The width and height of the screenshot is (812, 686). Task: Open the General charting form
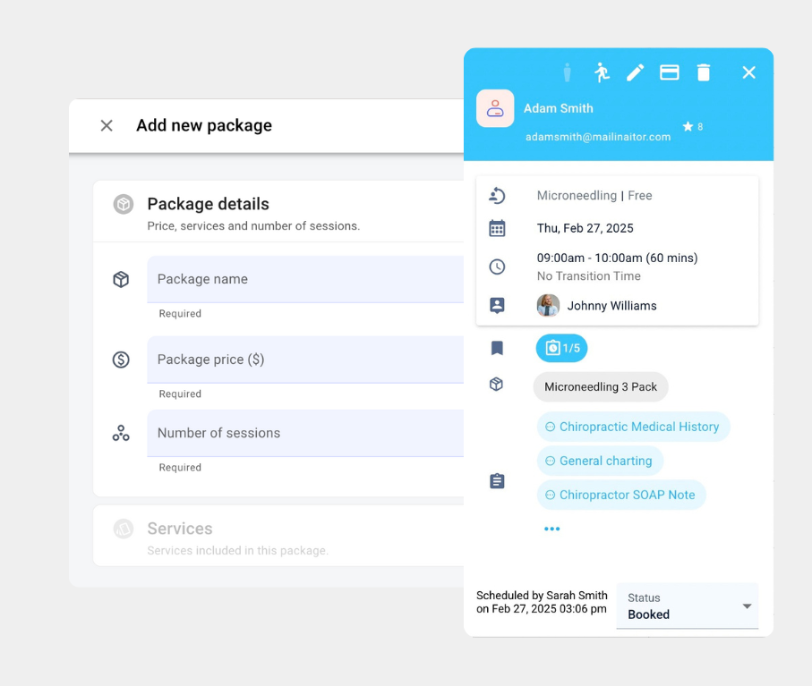click(600, 461)
